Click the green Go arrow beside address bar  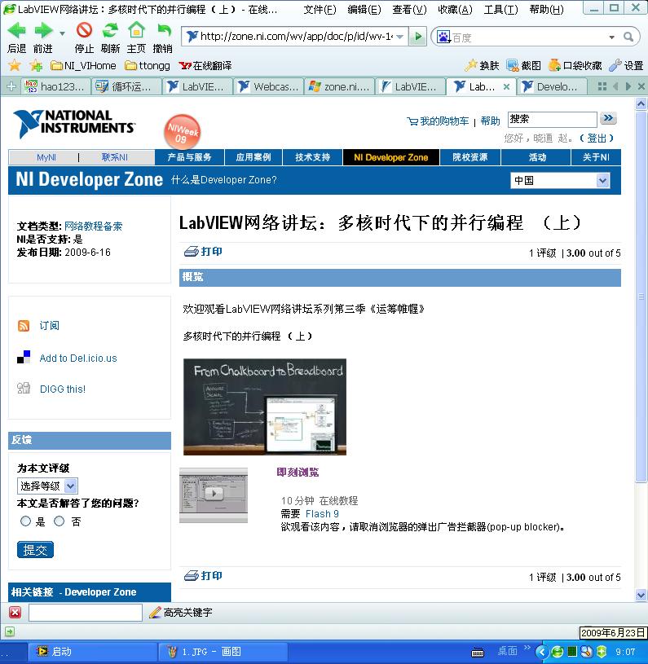pyautogui.click(x=417, y=37)
